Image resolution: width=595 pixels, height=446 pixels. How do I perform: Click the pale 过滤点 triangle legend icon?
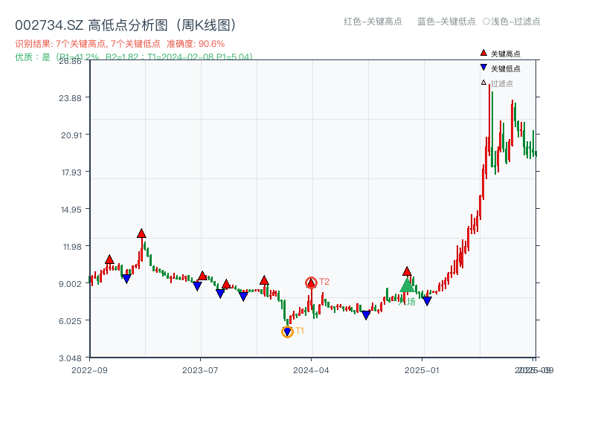click(482, 83)
